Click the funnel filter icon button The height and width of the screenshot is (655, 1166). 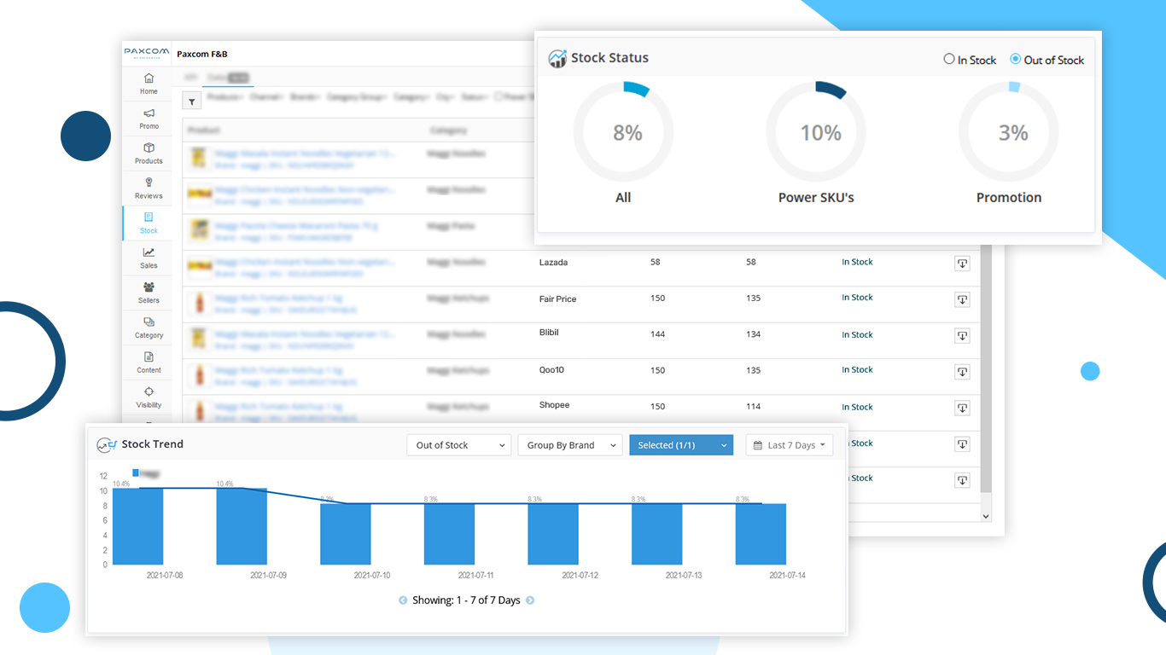(192, 101)
